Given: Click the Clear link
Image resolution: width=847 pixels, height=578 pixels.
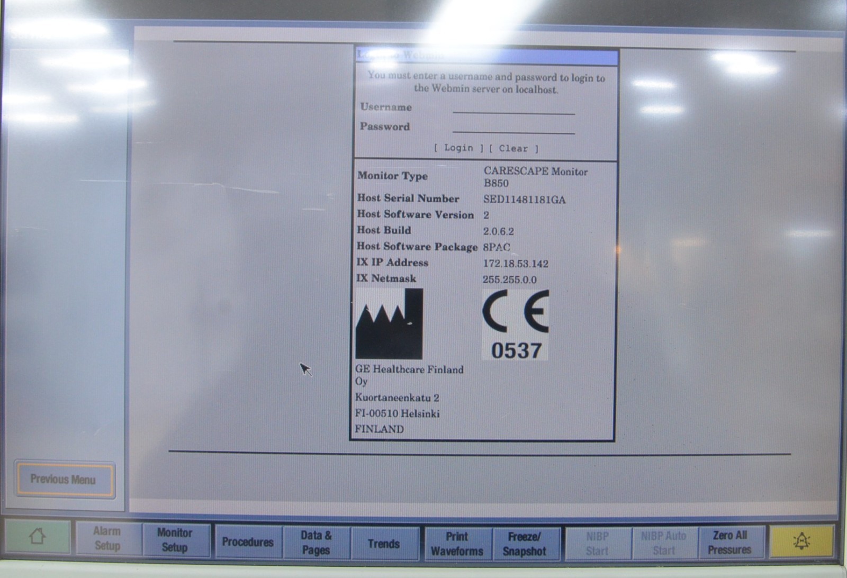Looking at the screenshot, I should pos(513,149).
